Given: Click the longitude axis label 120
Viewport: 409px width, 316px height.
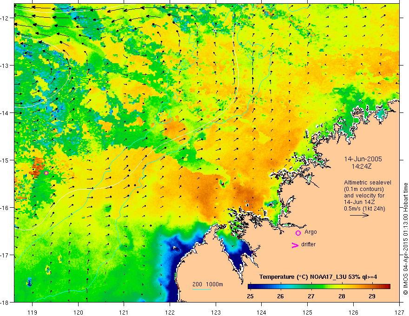Looking at the screenshot, I should (x=78, y=312).
